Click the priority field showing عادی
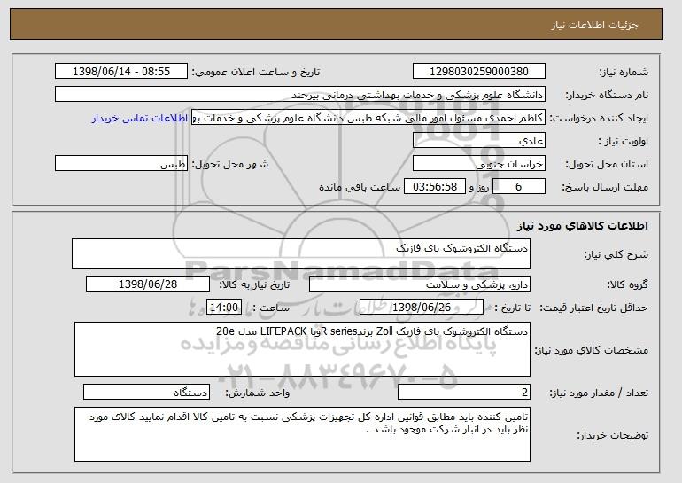 tap(479, 141)
